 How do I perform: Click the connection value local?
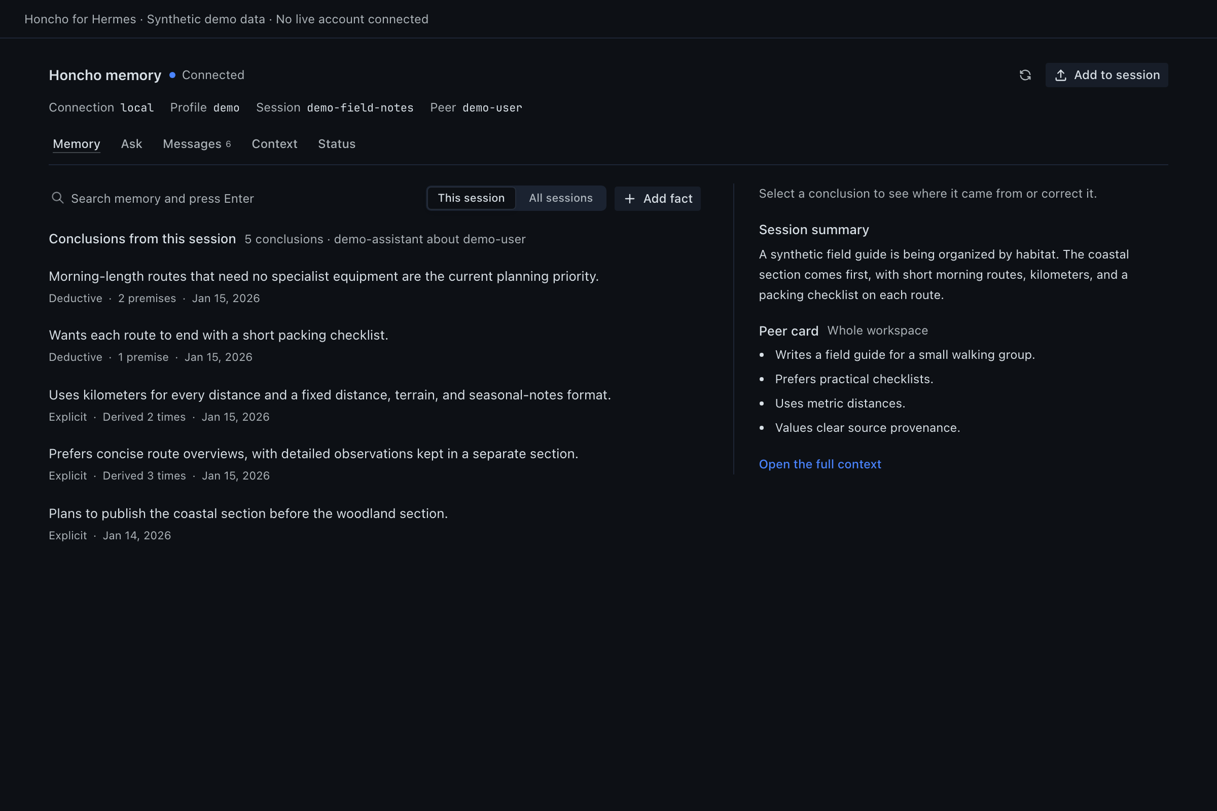click(137, 107)
